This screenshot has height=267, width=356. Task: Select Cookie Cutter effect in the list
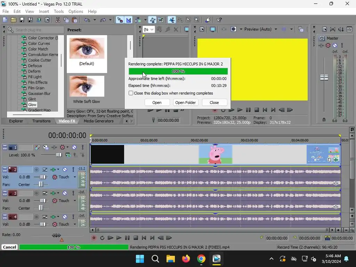click(40, 60)
